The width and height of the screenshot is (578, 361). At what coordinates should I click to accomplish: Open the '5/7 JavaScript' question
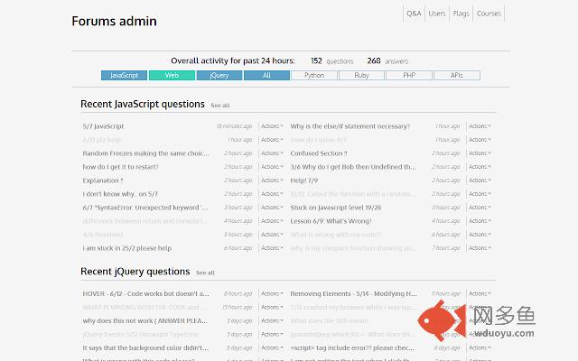103,126
